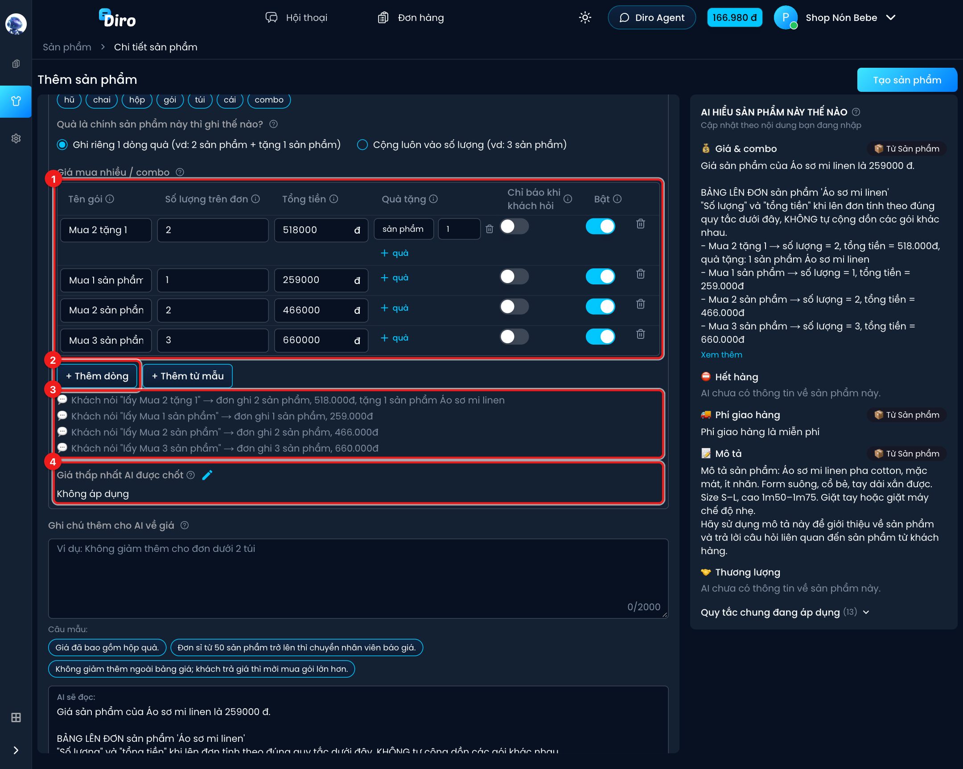Delete the Mua 2 sản phẩm row
This screenshot has width=963, height=769.
(640, 304)
